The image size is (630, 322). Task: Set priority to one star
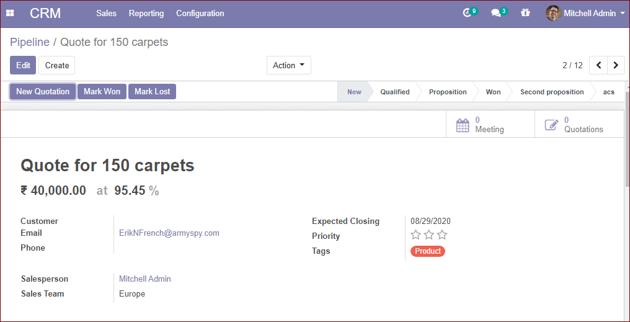(415, 235)
